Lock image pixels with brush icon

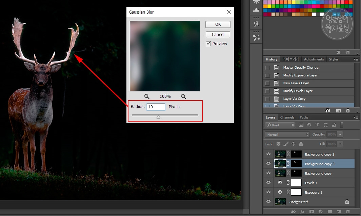click(x=286, y=144)
